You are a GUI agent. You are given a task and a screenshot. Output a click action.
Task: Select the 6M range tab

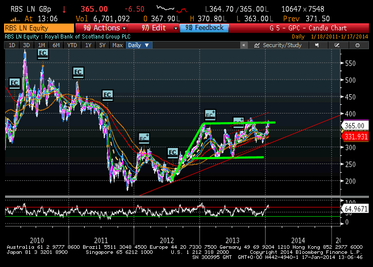(x=56, y=45)
